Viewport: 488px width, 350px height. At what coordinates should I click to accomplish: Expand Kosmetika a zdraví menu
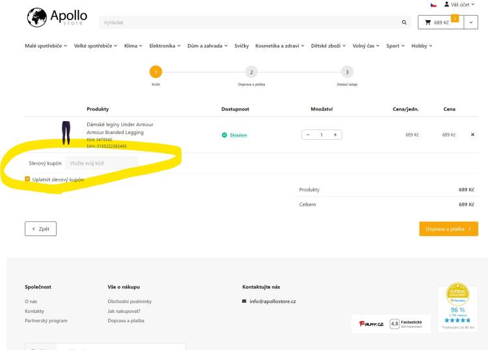click(280, 46)
